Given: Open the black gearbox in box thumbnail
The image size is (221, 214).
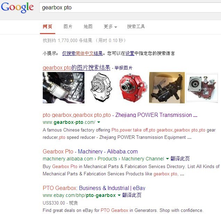Looking at the screenshot, I should point(167,88).
